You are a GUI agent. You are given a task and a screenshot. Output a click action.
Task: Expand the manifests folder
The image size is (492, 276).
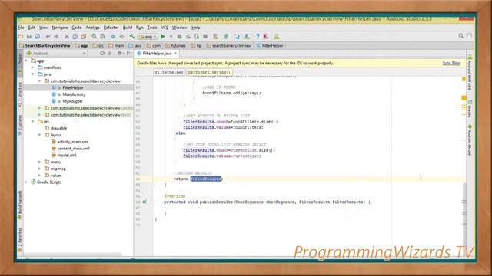coord(33,67)
